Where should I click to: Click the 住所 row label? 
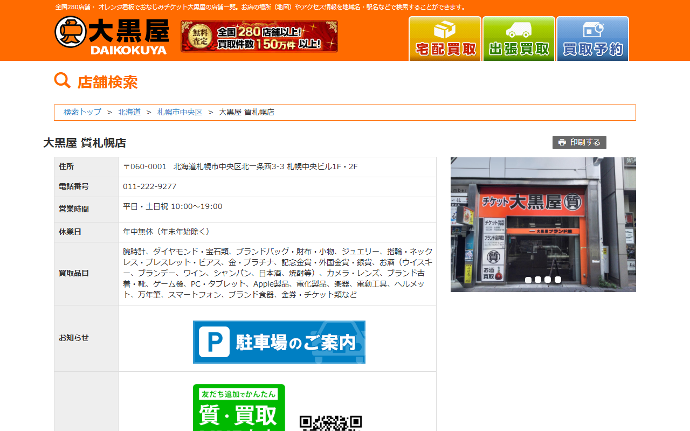tap(66, 166)
